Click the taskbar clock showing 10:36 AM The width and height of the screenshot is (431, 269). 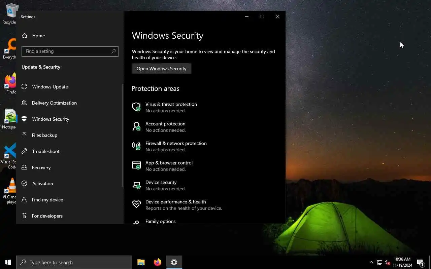(402, 262)
